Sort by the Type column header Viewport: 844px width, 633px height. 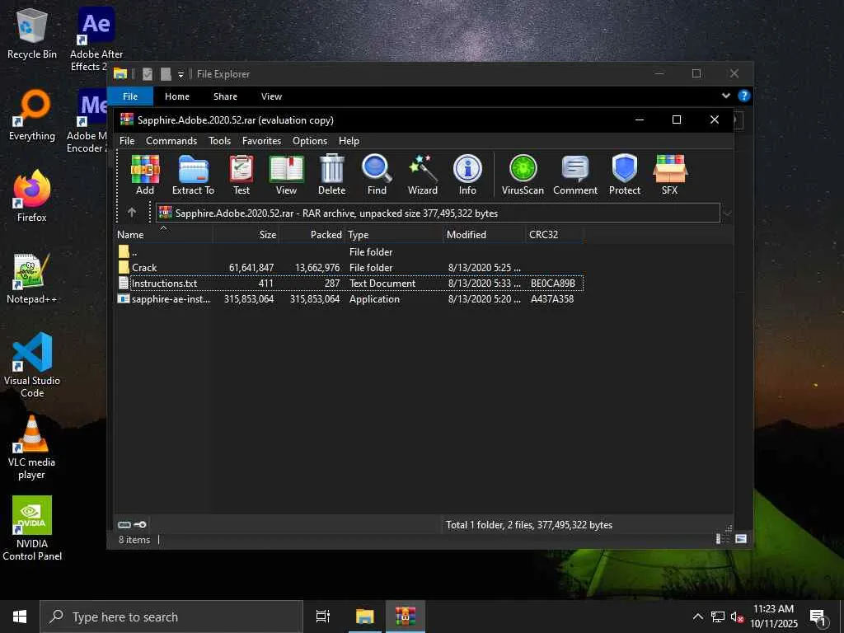click(x=395, y=235)
